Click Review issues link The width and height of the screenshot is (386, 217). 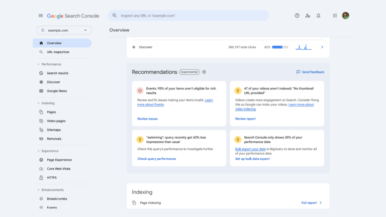coord(147,119)
